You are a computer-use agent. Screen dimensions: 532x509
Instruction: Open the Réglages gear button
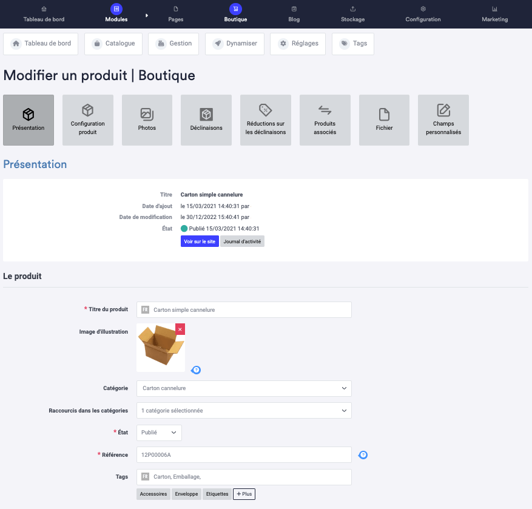(x=298, y=44)
